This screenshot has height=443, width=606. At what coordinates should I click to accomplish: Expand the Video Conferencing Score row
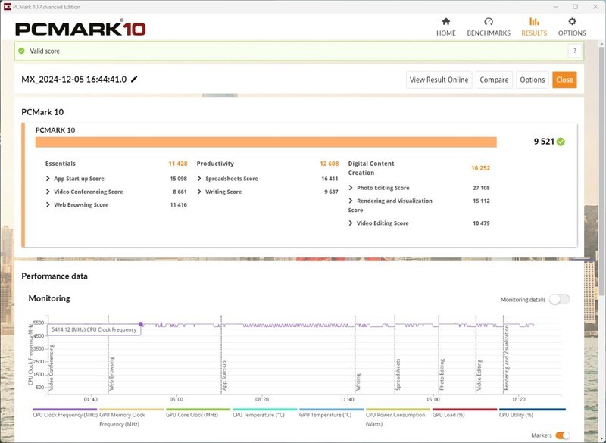[x=48, y=192]
